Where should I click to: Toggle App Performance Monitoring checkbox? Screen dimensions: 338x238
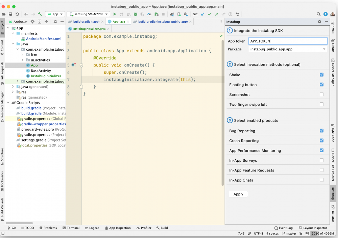pos(321,150)
